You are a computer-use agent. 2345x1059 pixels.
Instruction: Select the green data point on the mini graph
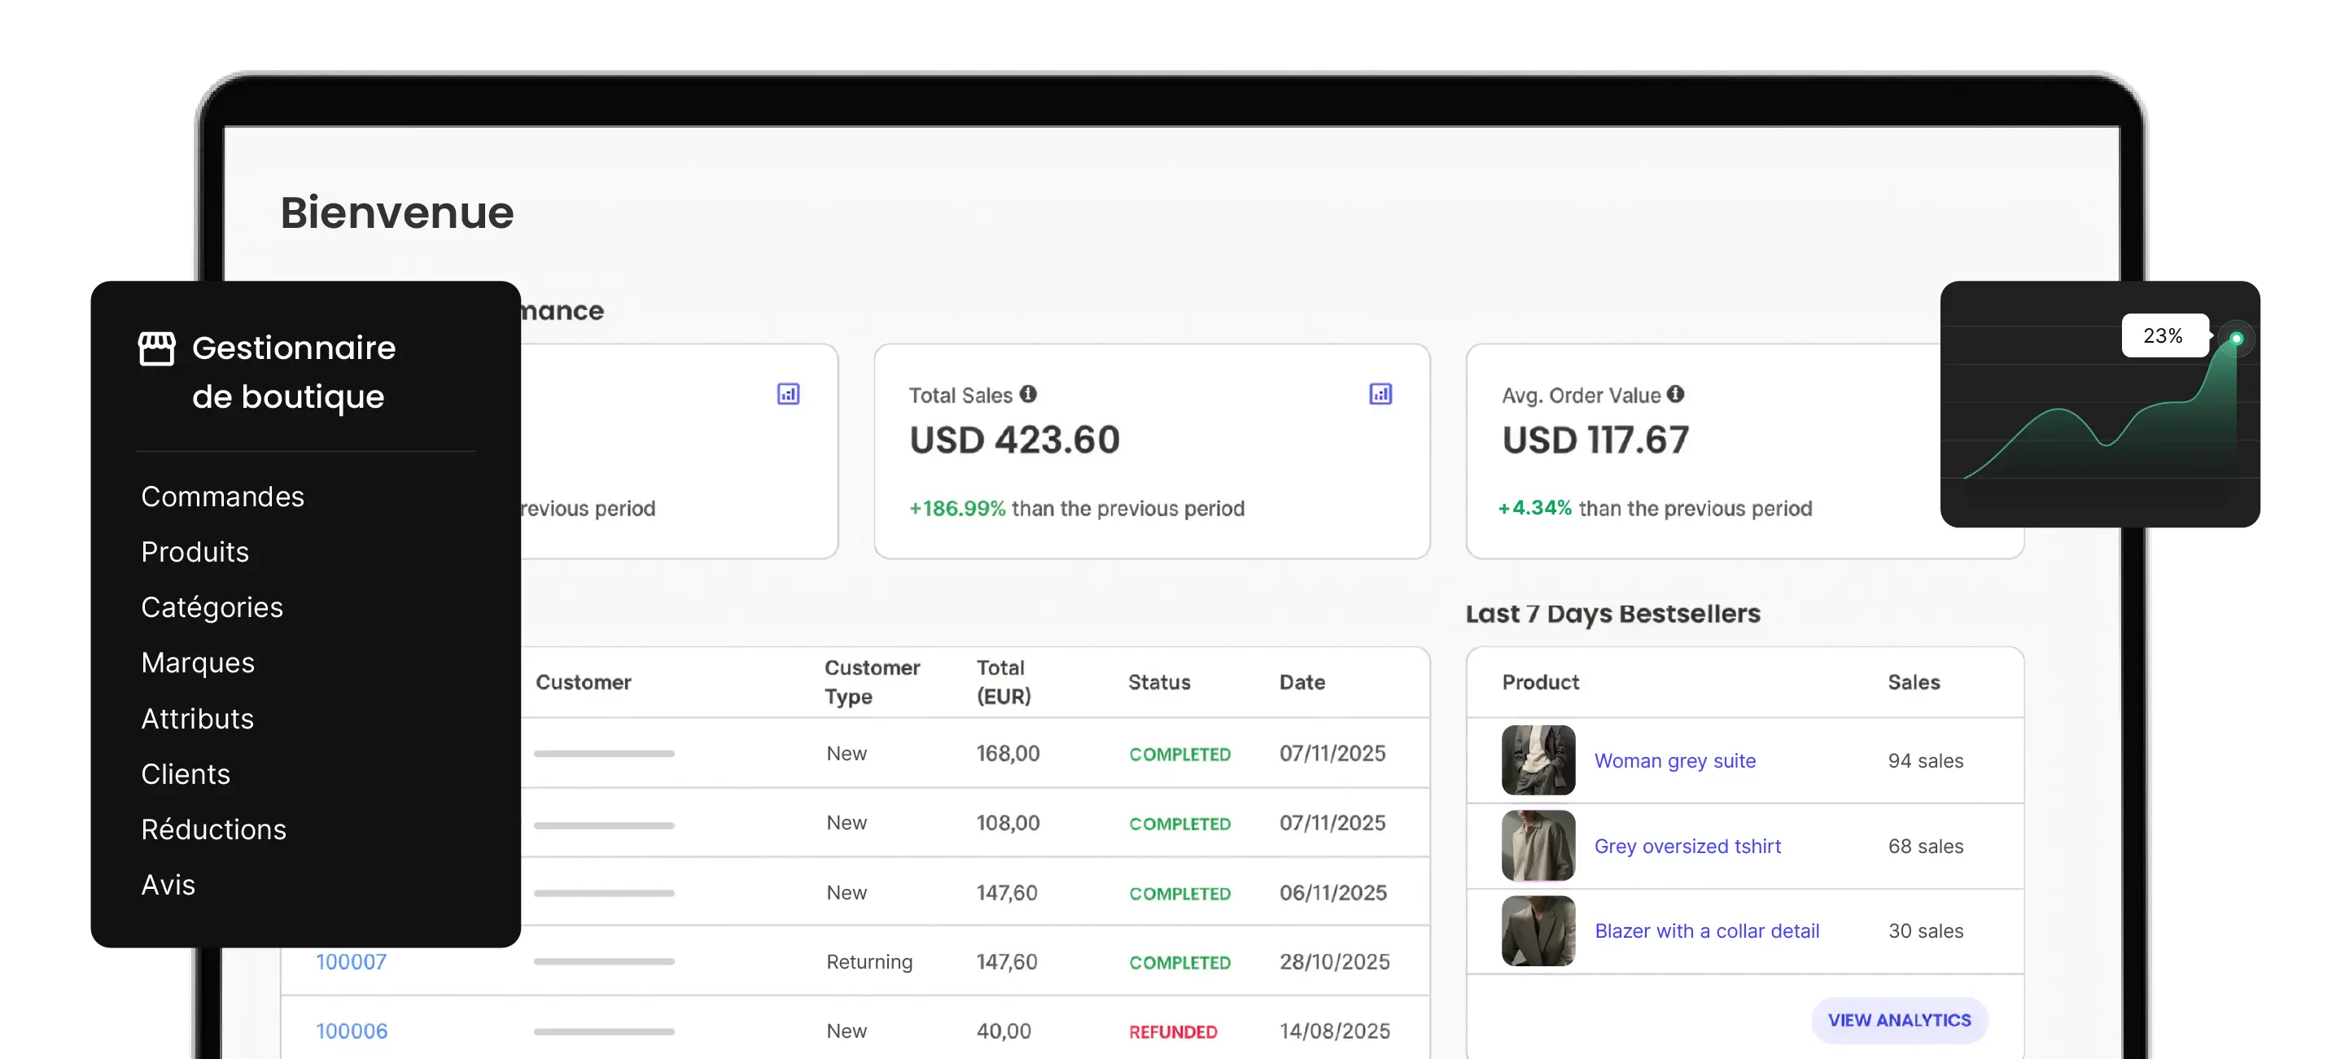(2236, 338)
